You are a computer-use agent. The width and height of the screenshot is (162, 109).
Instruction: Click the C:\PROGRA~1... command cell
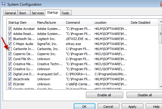click(x=78, y=74)
